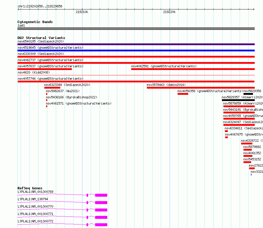Click LYPLAL1|NM_001300770 transcript label
Screen dimensions: 263x228
click(35, 206)
